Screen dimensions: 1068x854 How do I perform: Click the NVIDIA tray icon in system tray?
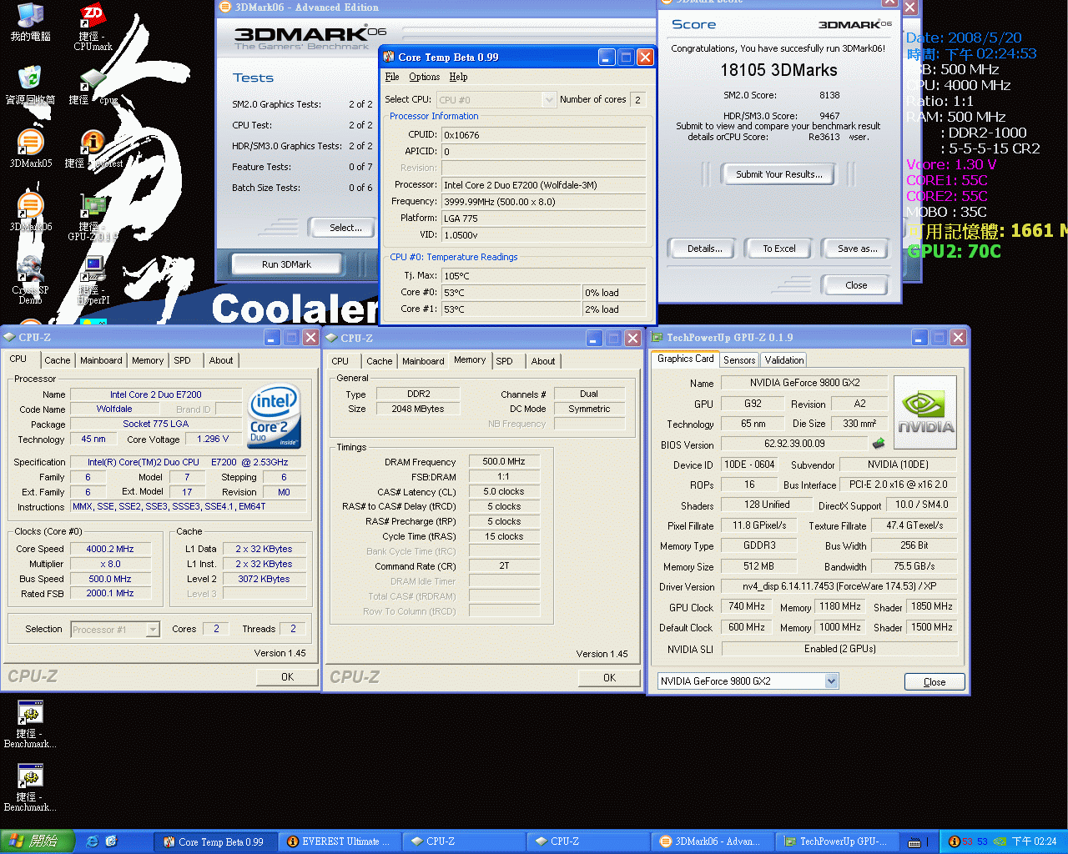point(999,841)
